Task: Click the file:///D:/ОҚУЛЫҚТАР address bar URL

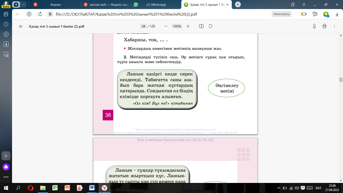Action: (x=126, y=14)
